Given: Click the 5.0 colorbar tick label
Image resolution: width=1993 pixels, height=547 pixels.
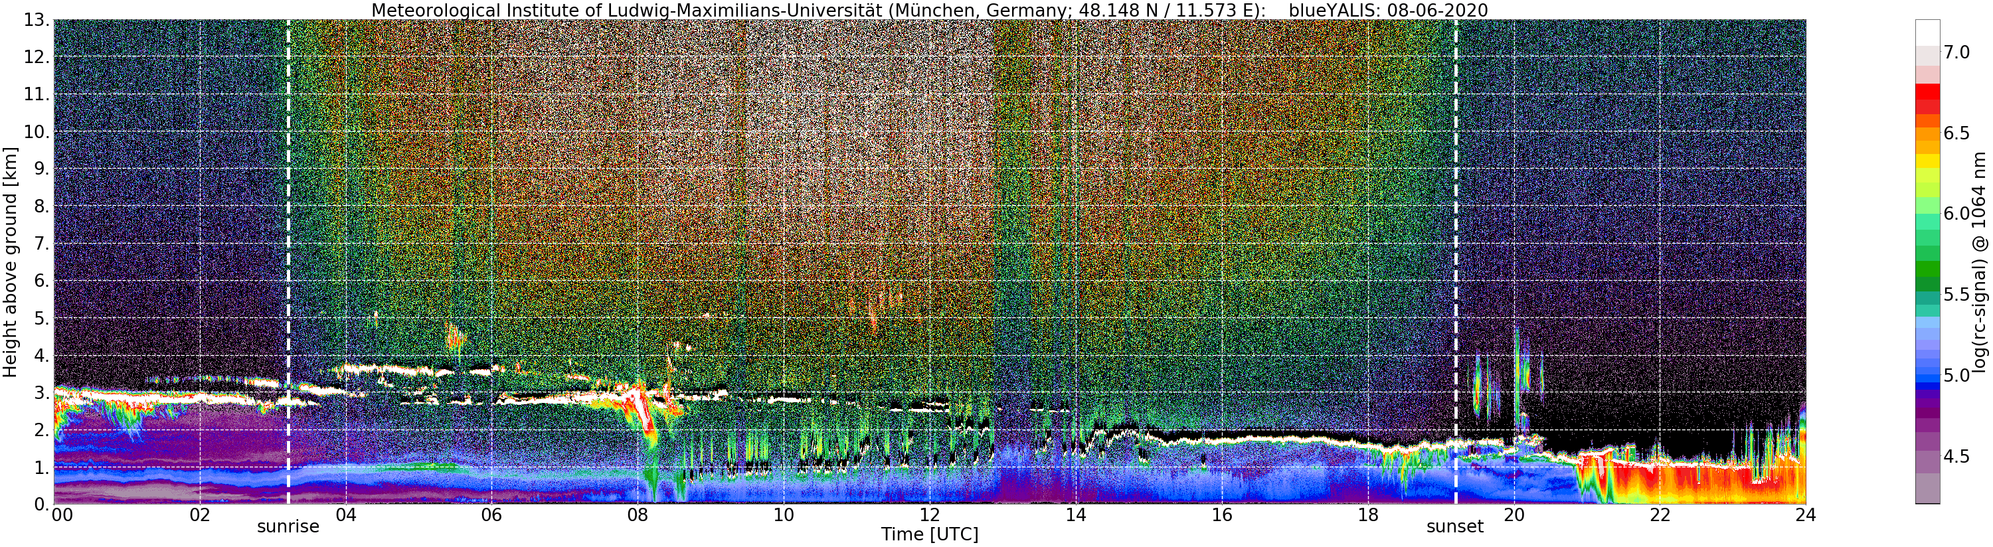Looking at the screenshot, I should point(1956,375).
